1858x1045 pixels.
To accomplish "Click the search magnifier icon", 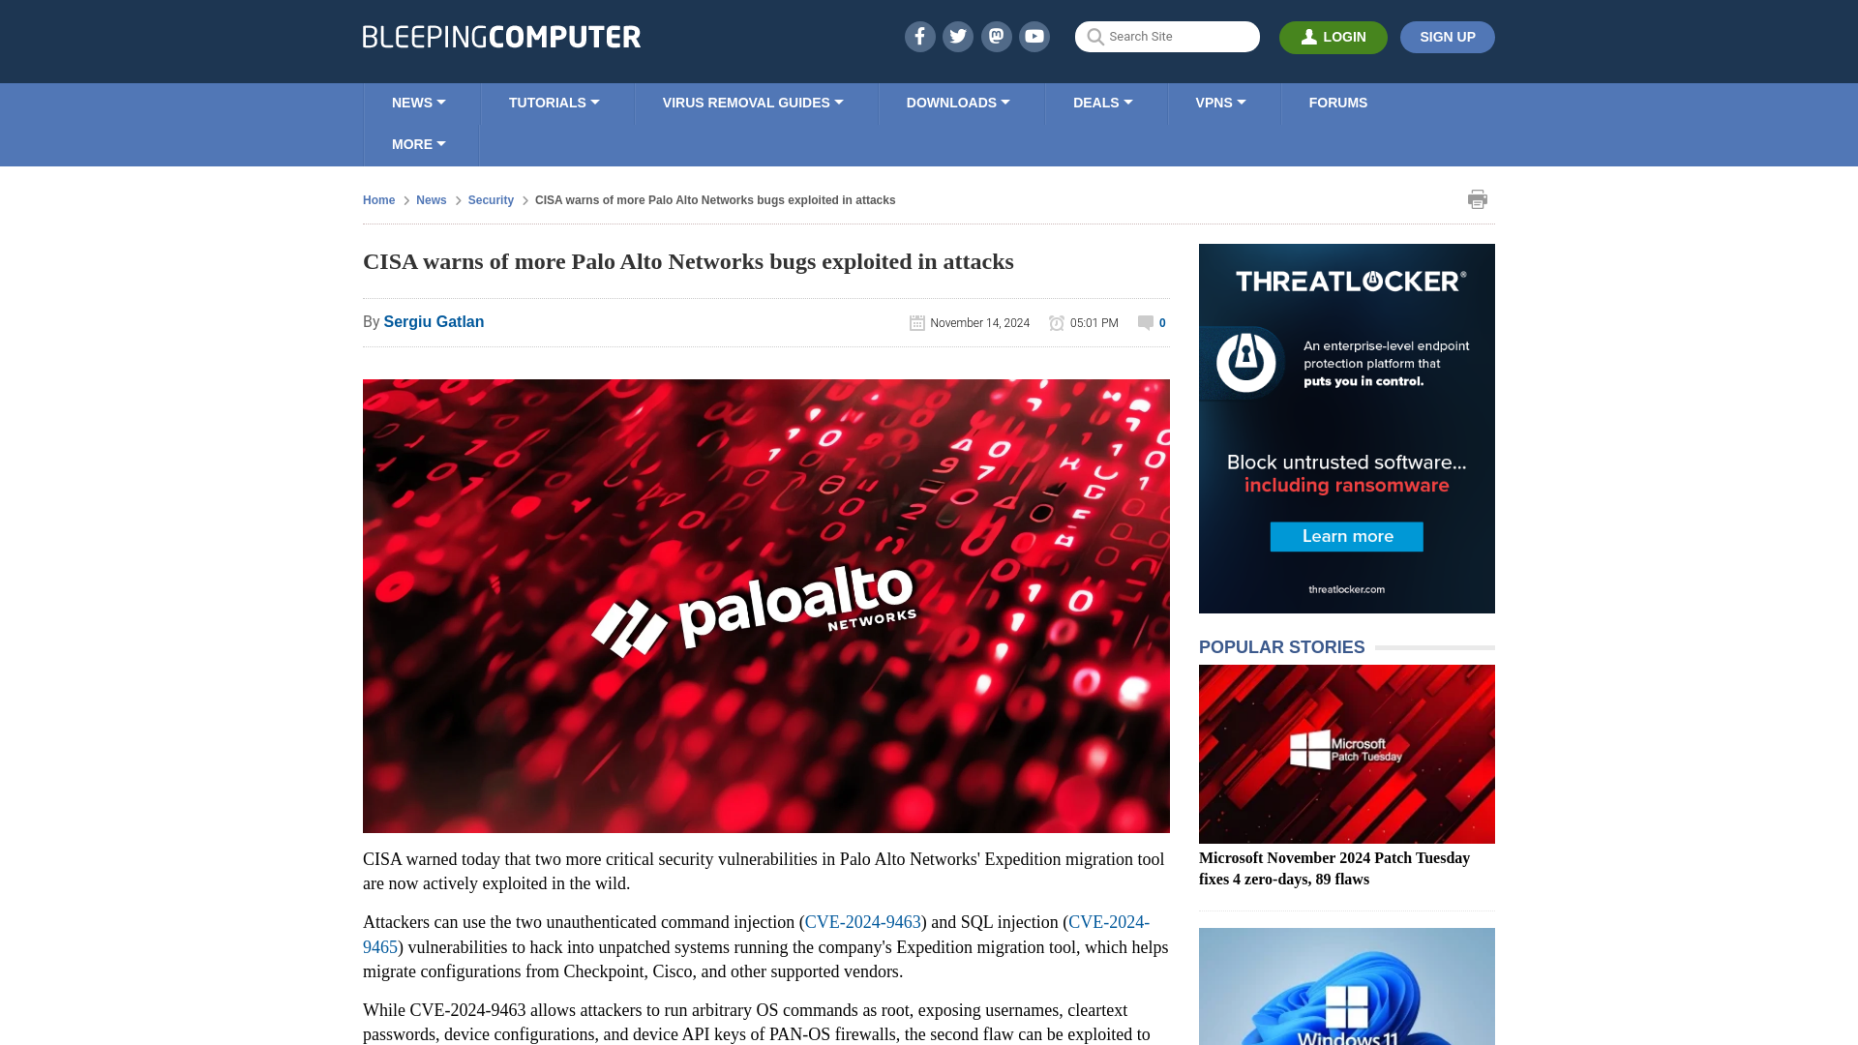I will 1094,36.
